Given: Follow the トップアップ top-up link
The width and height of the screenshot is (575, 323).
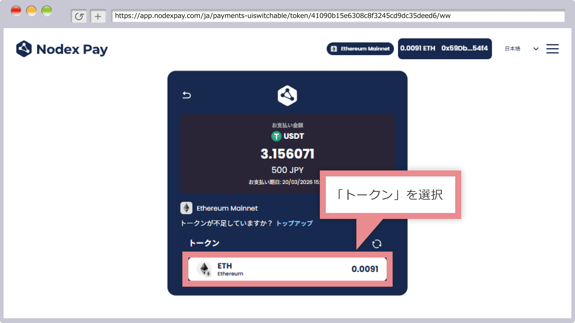Looking at the screenshot, I should [294, 223].
